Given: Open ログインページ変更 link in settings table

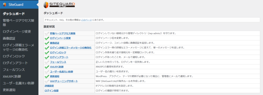Looking at the screenshot, I should pyautogui.click(x=60, y=38).
